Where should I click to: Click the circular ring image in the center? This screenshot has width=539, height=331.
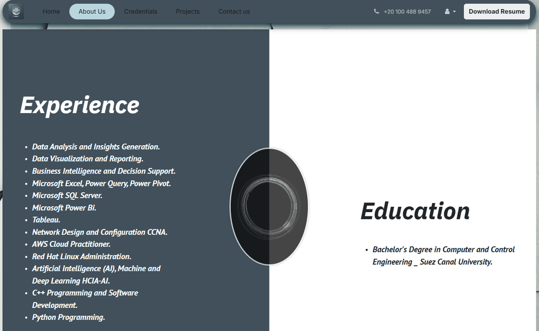point(269,206)
